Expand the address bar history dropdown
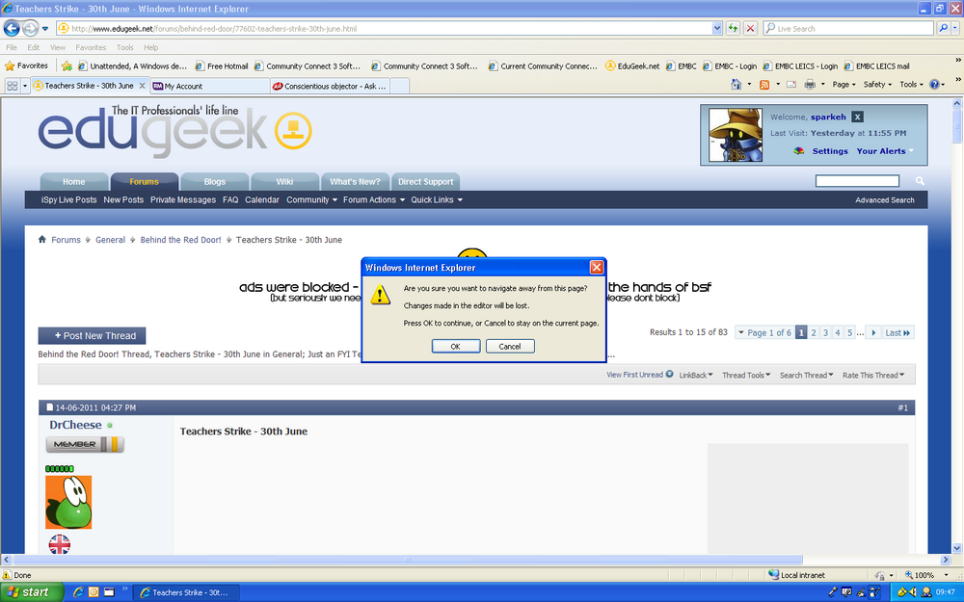 coord(717,28)
